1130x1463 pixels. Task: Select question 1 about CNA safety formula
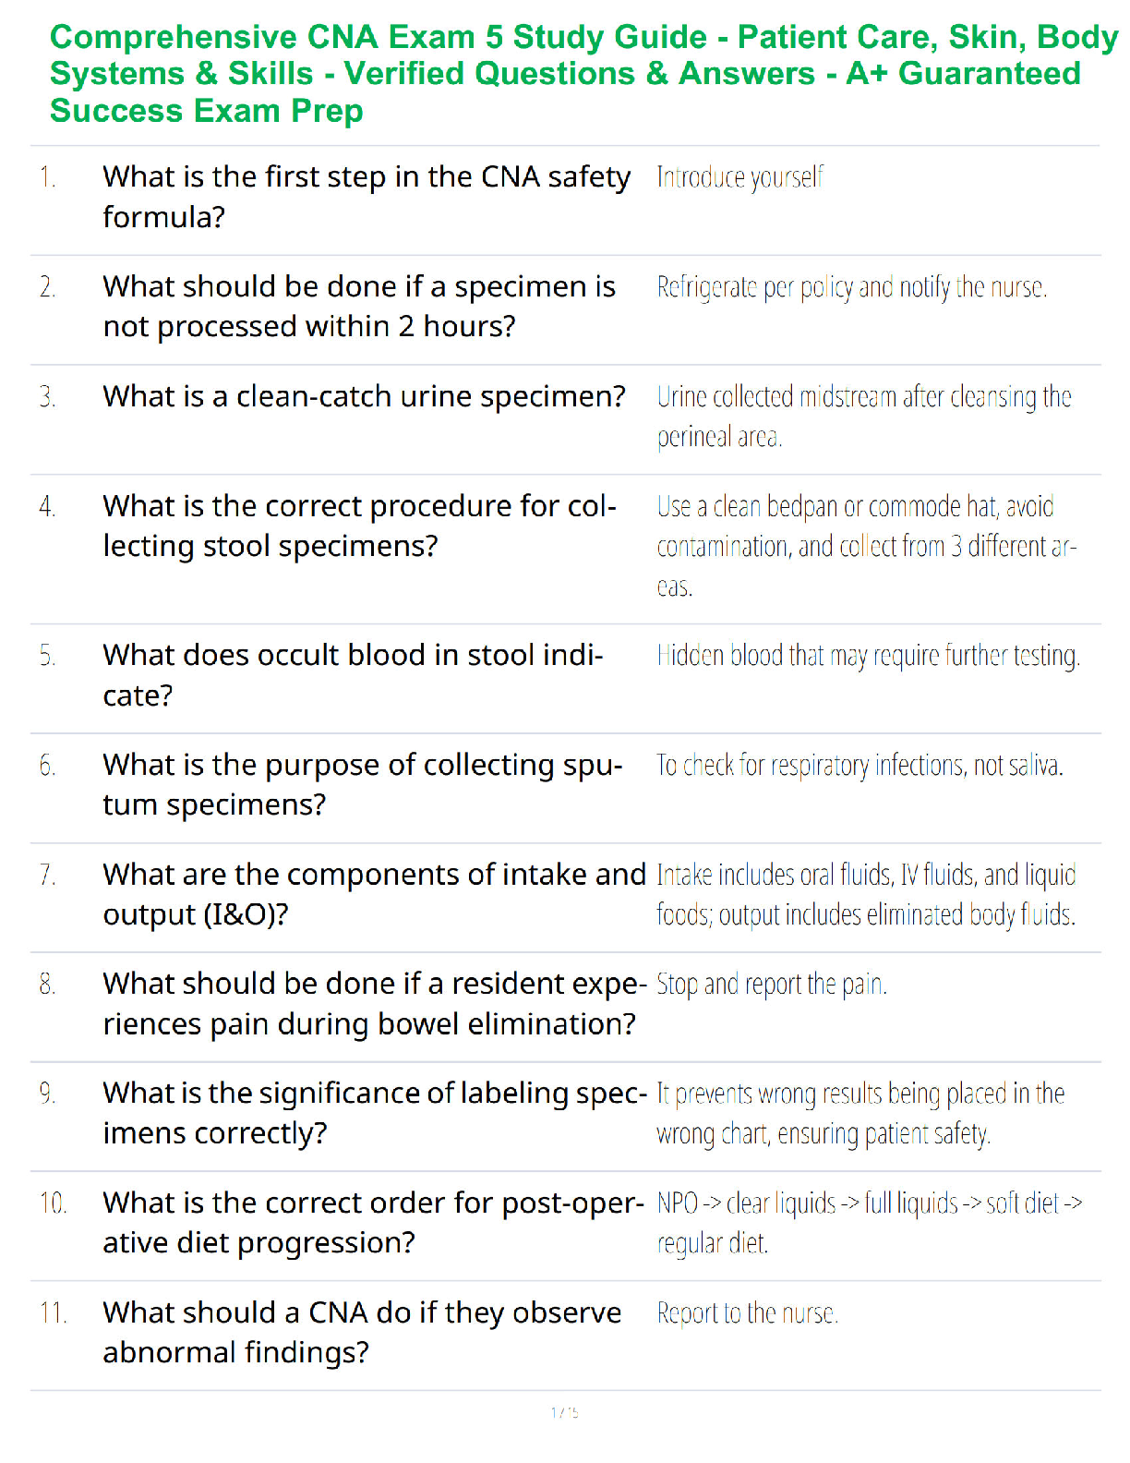367,197
